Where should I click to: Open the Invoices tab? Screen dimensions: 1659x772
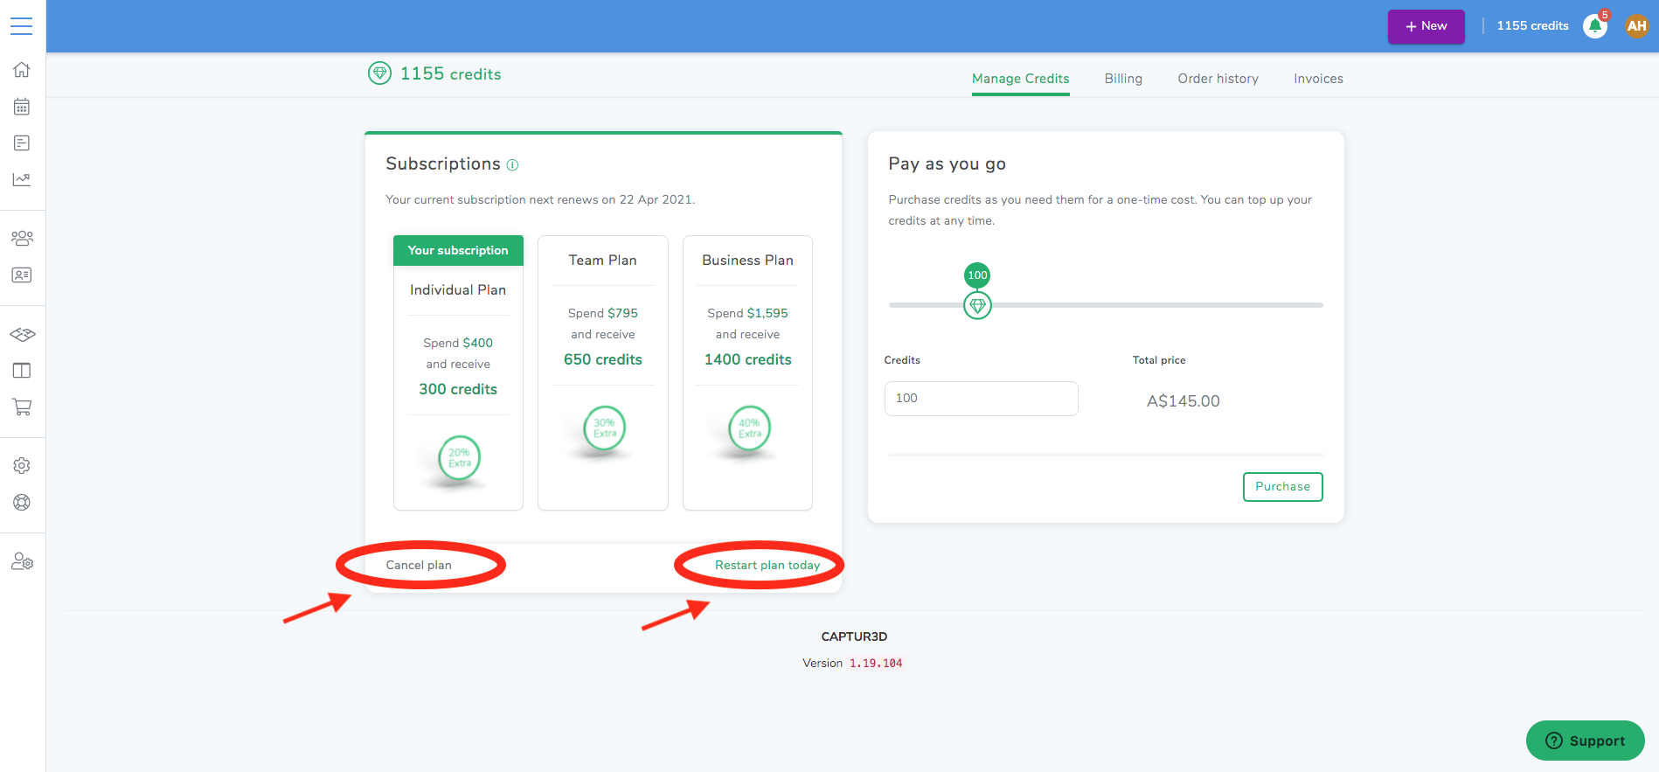coord(1318,79)
